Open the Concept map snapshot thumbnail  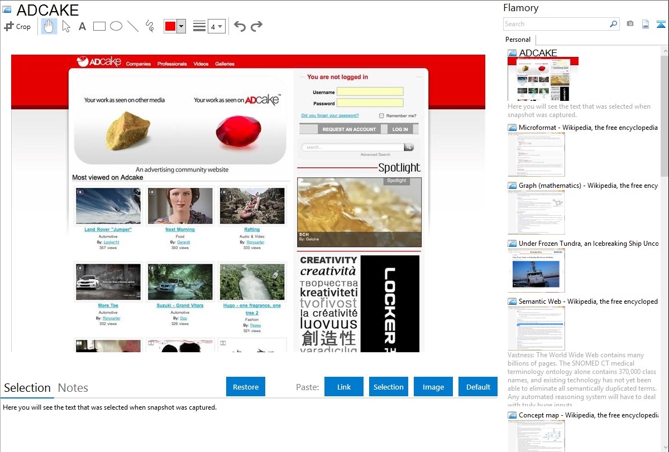[x=536, y=436]
